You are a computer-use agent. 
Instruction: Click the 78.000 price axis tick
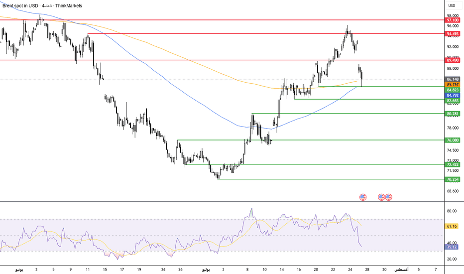click(x=453, y=128)
